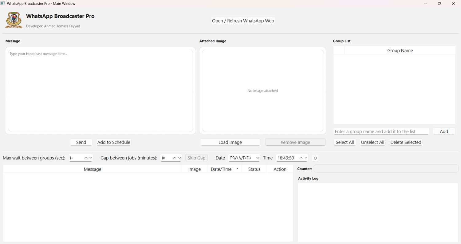This screenshot has width=461, height=244.
Task: Click the "Gap between jobs (minutes):" label
Action: click(x=129, y=158)
